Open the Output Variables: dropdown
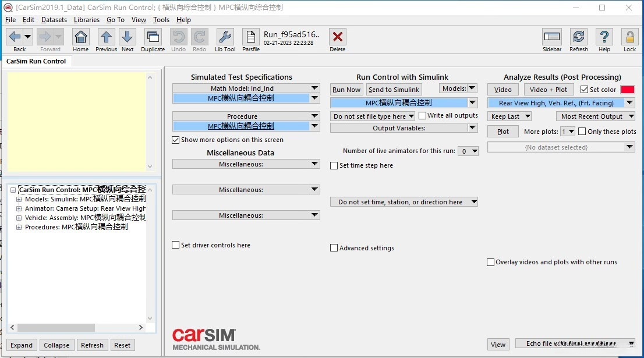The width and height of the screenshot is (644, 358). [x=473, y=128]
